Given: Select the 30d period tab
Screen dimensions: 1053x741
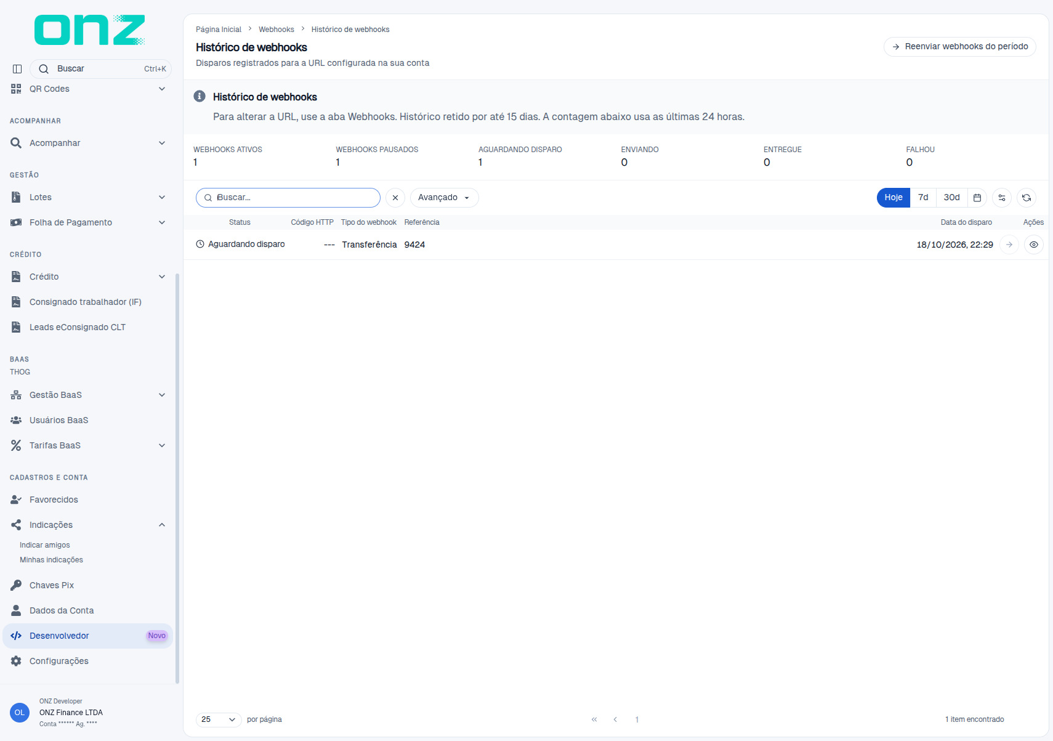Looking at the screenshot, I should coord(951,198).
